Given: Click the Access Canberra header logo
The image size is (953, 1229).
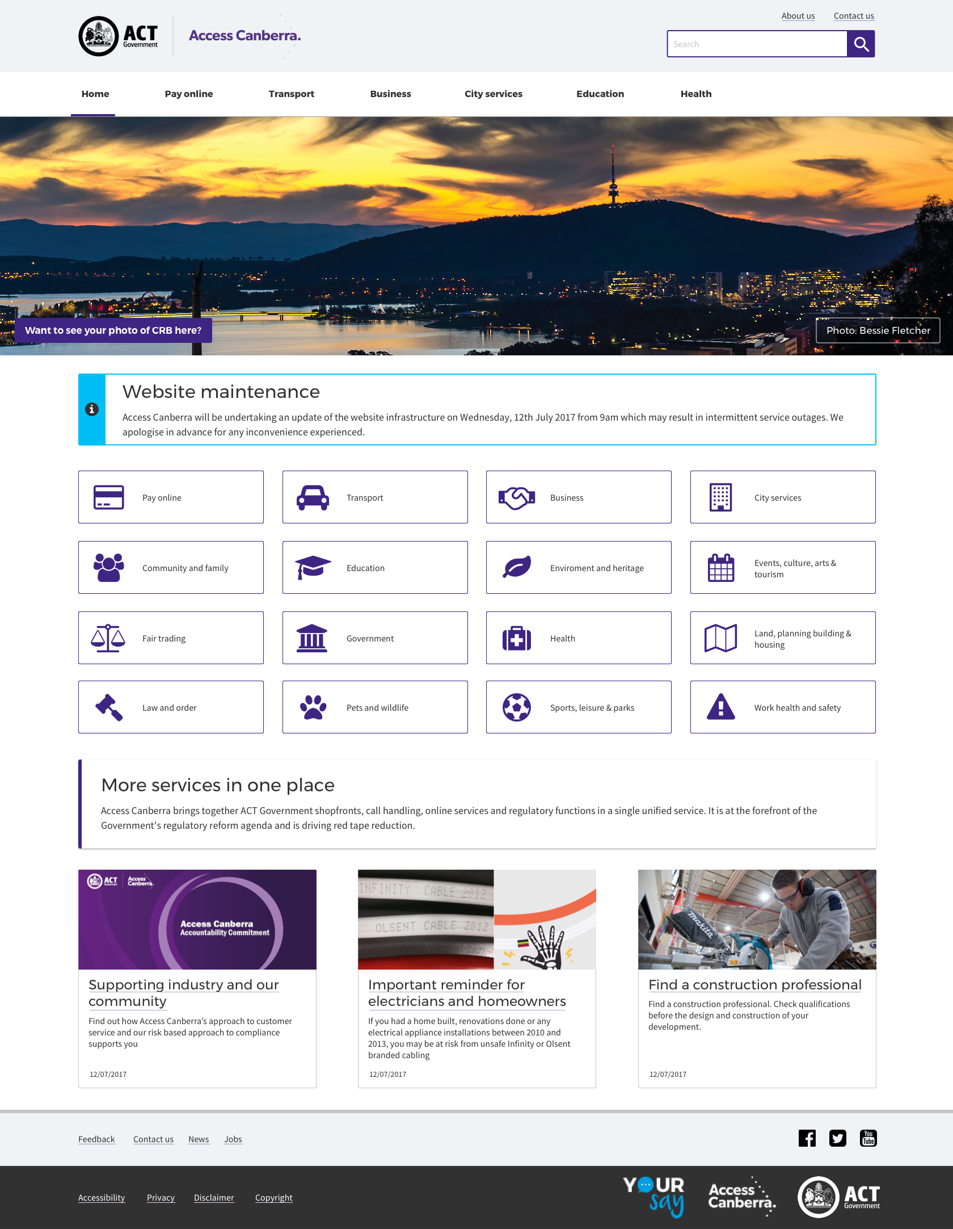Looking at the screenshot, I should pos(245,36).
